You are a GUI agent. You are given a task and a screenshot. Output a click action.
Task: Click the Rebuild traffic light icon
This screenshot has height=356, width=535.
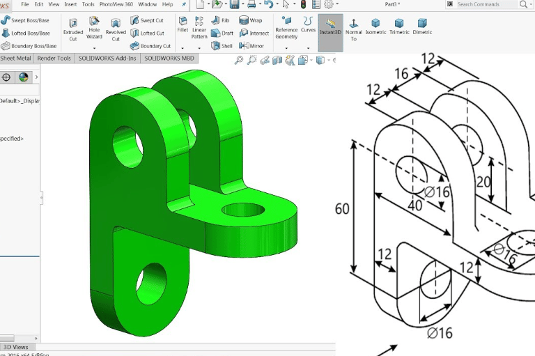[x=303, y=4]
